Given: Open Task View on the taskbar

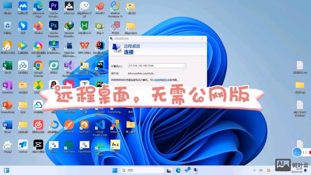Looking at the screenshot, I should tap(169, 170).
